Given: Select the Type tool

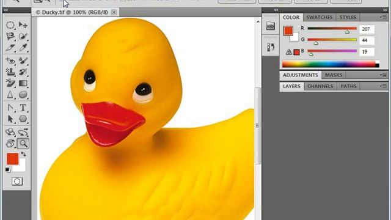Looking at the screenshot, I should pos(23,108).
